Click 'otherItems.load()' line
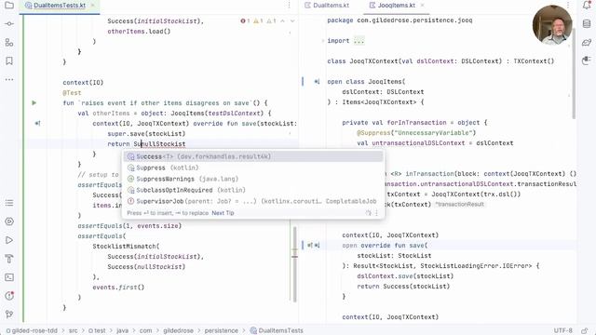This screenshot has width=596, height=335. (x=139, y=31)
